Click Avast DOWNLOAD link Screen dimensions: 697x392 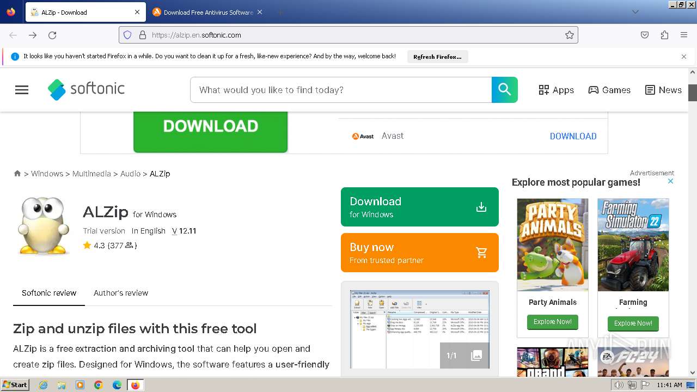(573, 136)
